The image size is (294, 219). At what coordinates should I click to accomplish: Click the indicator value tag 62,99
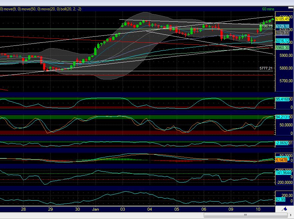[281, 199]
